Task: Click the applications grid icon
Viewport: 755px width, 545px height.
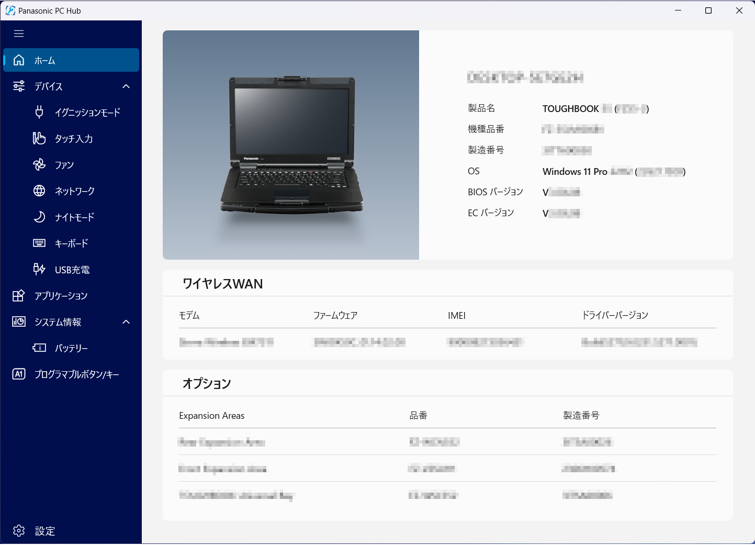Action: click(x=19, y=296)
